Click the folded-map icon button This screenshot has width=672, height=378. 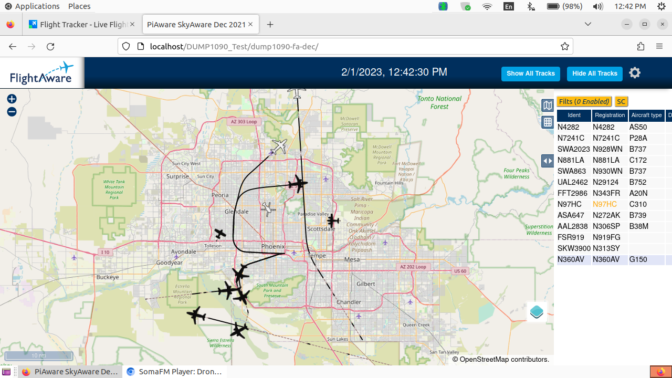(548, 105)
